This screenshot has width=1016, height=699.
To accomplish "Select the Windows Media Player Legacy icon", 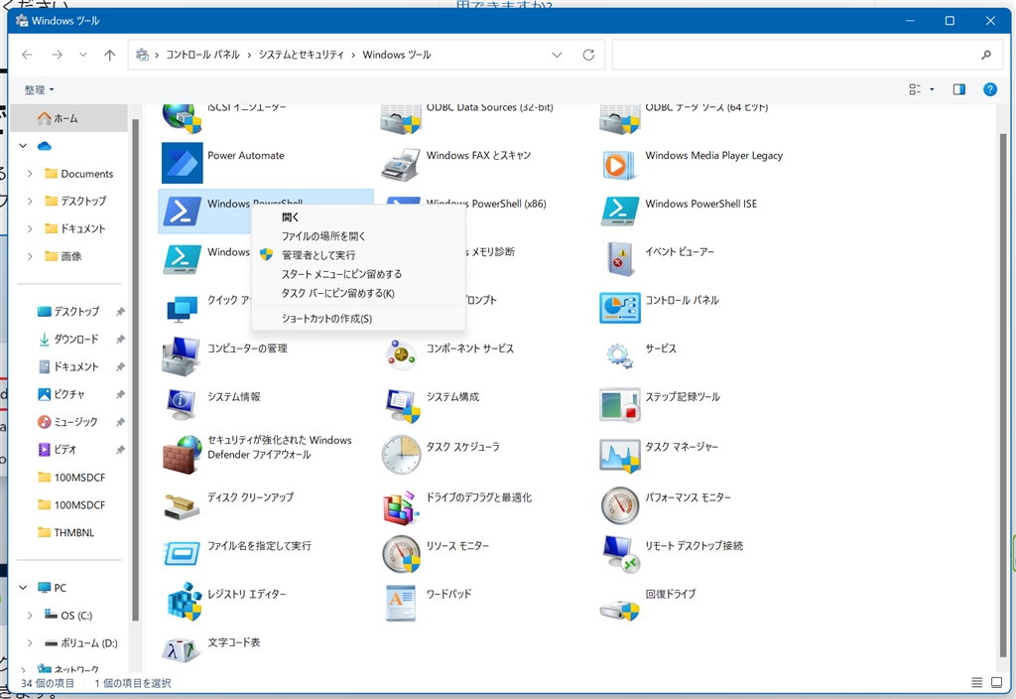I will coord(619,164).
